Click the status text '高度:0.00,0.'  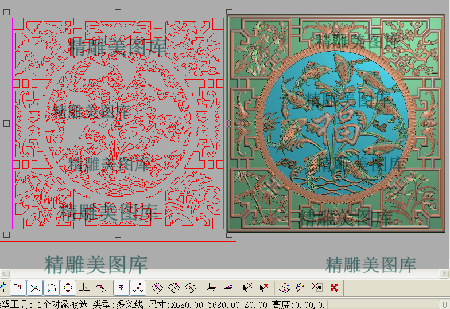tap(298, 304)
